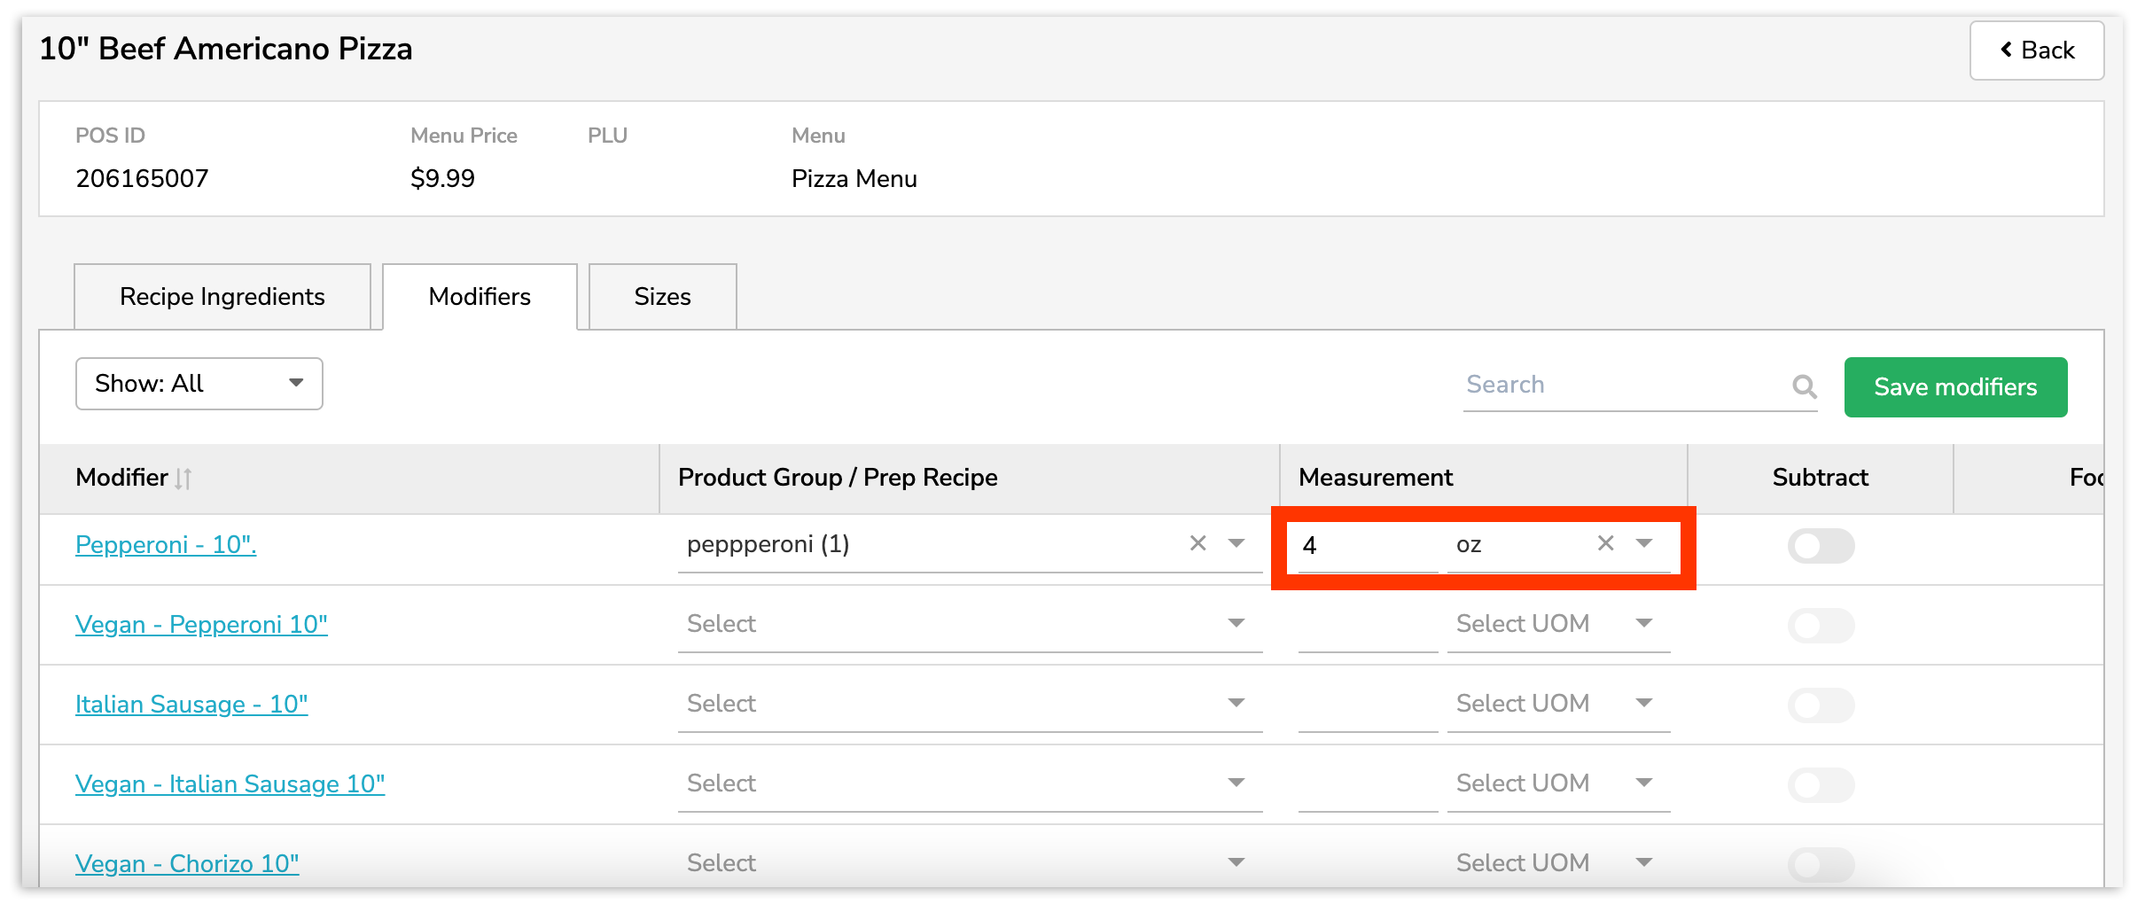Enable Subtract for Italian Sausage - 10"
Screen dimensions: 2145x904
coord(1820,705)
